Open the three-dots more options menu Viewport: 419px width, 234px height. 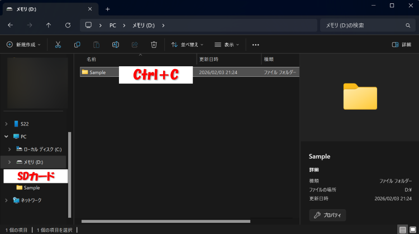255,45
